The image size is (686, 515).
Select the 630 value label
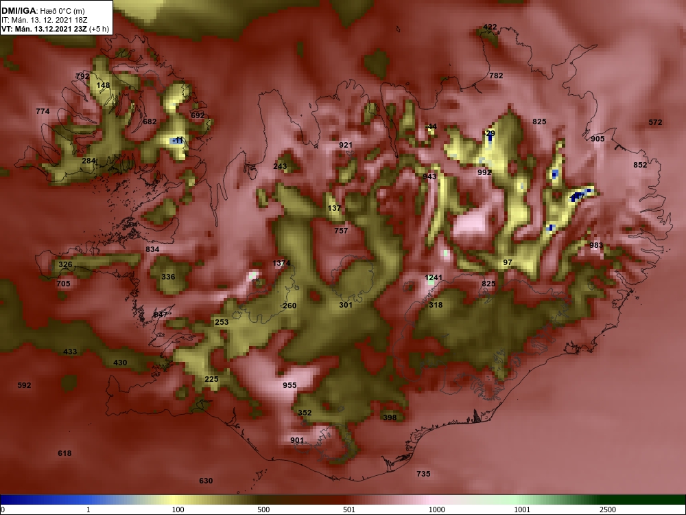[206, 481]
